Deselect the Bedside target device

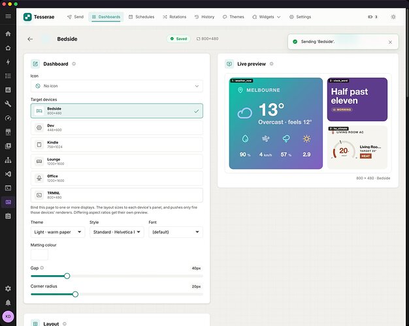point(116,111)
